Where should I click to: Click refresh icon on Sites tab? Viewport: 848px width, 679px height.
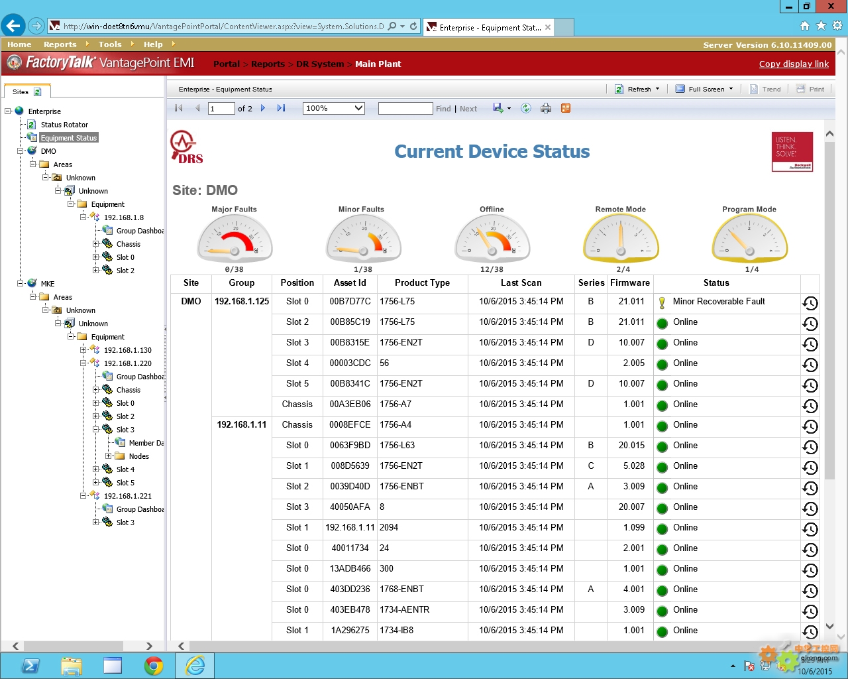pos(38,92)
